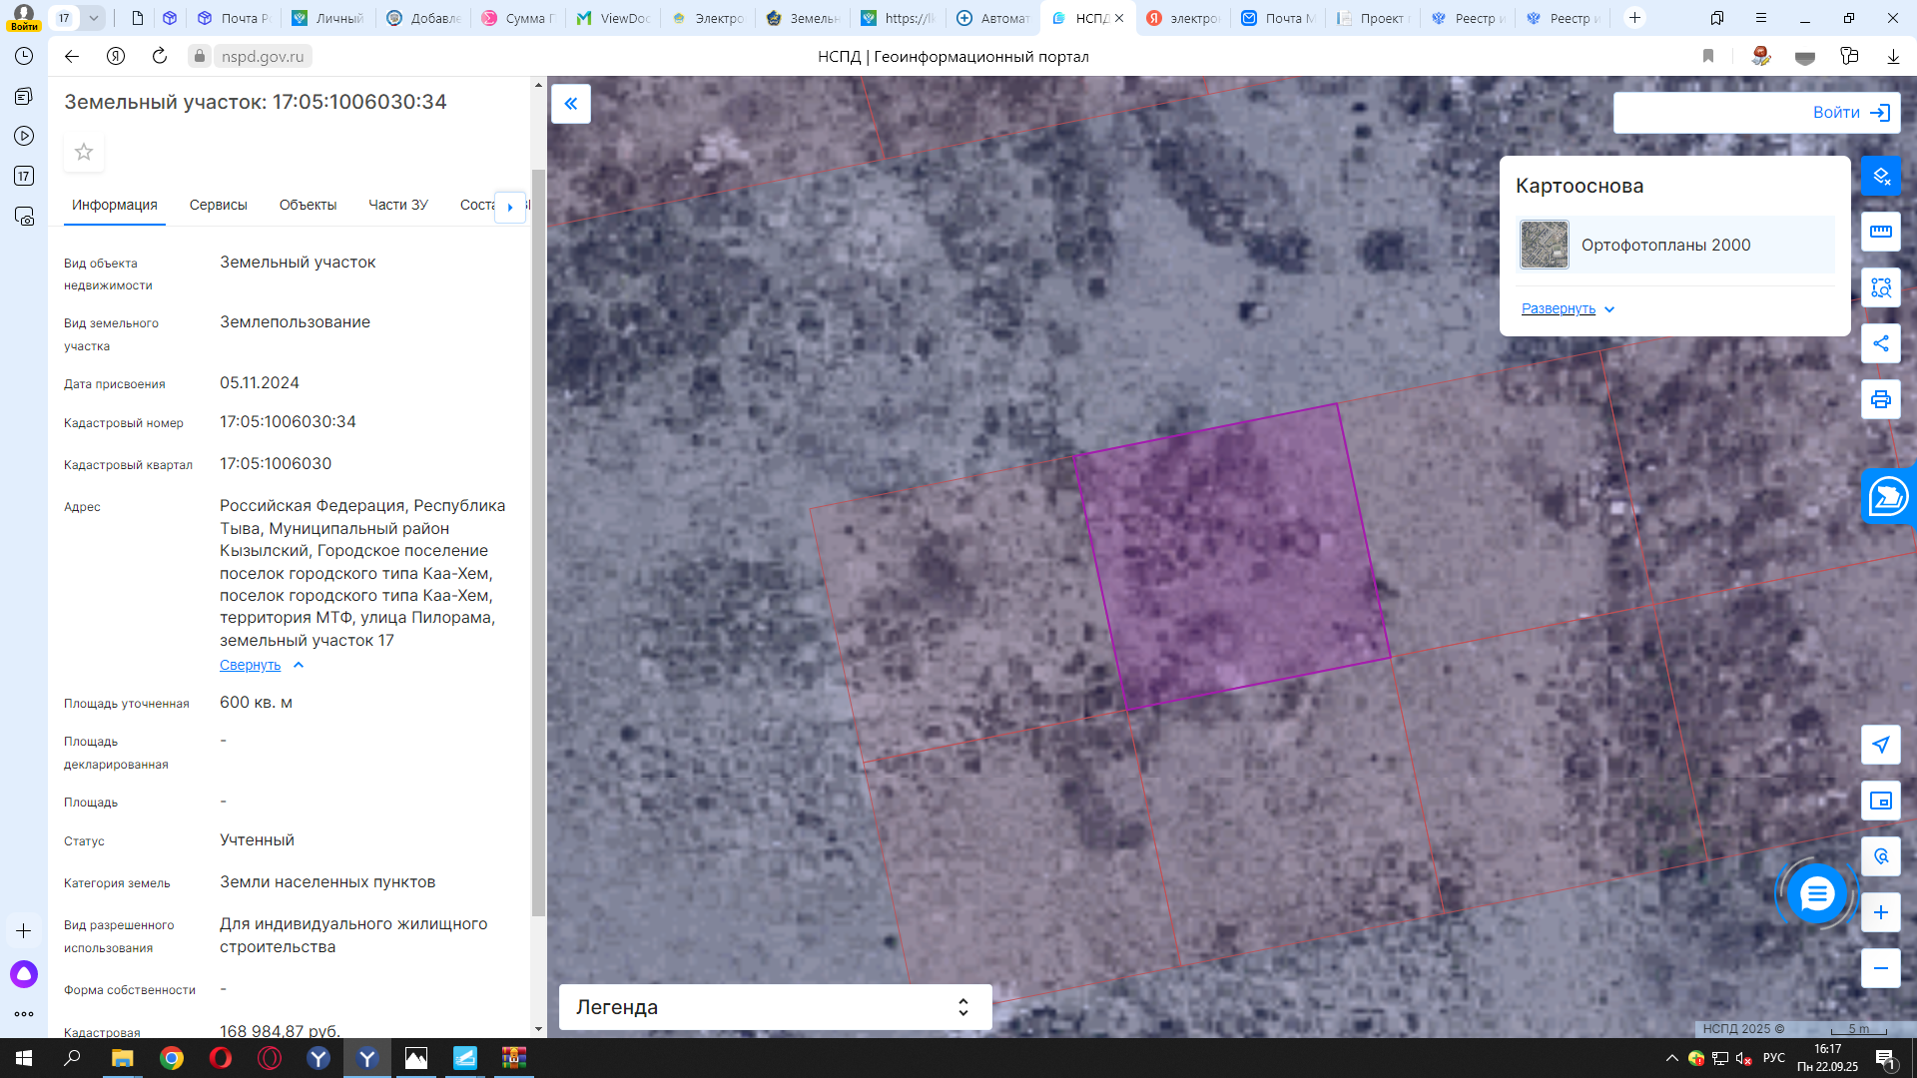This screenshot has height=1078, width=1917.
Task: Open the chat support bubble
Action: tap(1817, 893)
